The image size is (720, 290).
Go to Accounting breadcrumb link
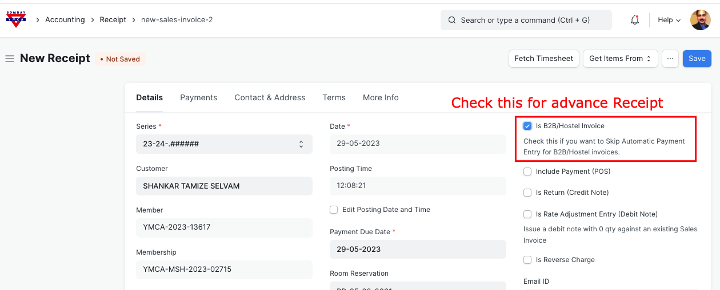point(65,20)
